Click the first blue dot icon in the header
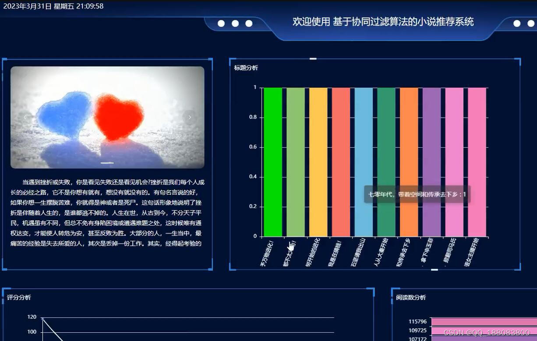This screenshot has height=341, width=537. pyautogui.click(x=221, y=23)
